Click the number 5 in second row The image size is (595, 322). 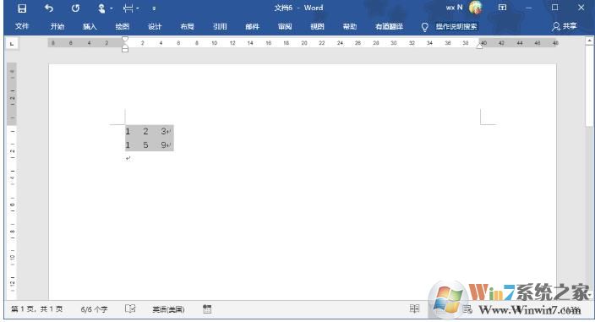click(145, 145)
